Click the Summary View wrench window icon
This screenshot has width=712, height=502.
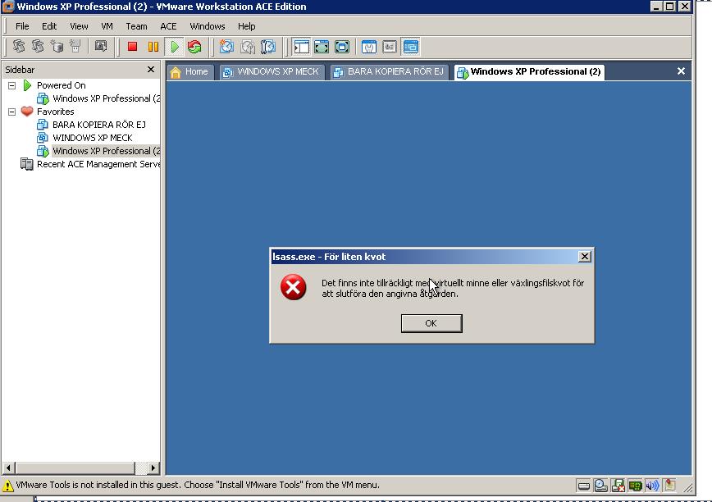pyautogui.click(x=369, y=47)
